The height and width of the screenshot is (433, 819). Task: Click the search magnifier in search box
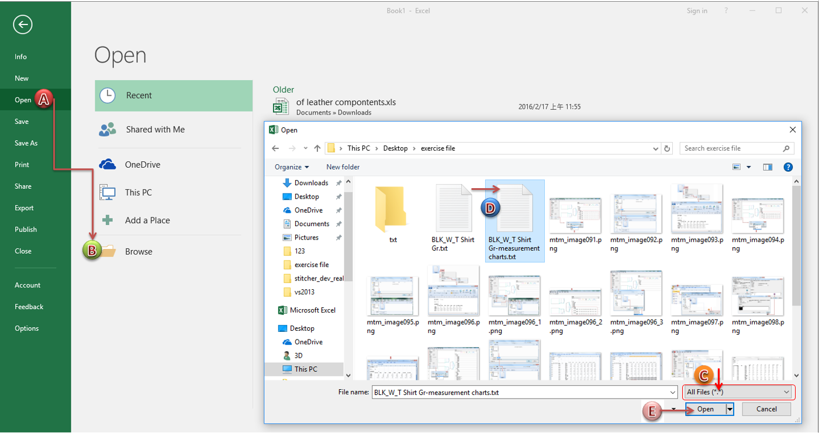[x=786, y=148]
